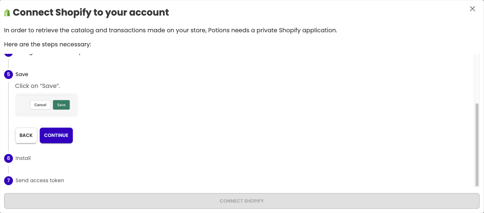484x213 pixels.
Task: Click the "Here are the steps necessary" line
Action: point(48,45)
